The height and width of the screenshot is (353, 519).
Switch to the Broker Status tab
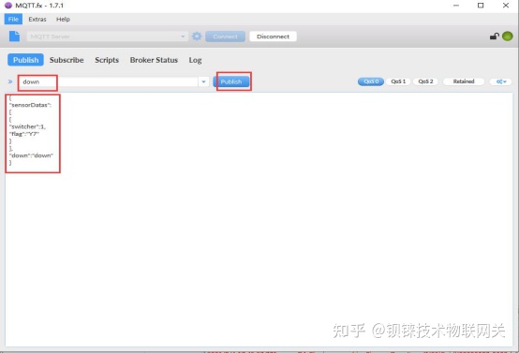click(x=154, y=60)
